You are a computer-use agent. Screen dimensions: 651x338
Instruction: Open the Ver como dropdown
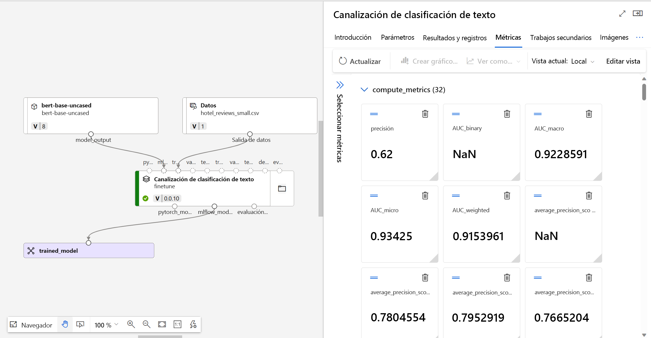(493, 61)
